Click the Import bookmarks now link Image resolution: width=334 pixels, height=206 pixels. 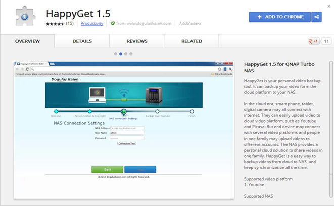tap(93, 74)
